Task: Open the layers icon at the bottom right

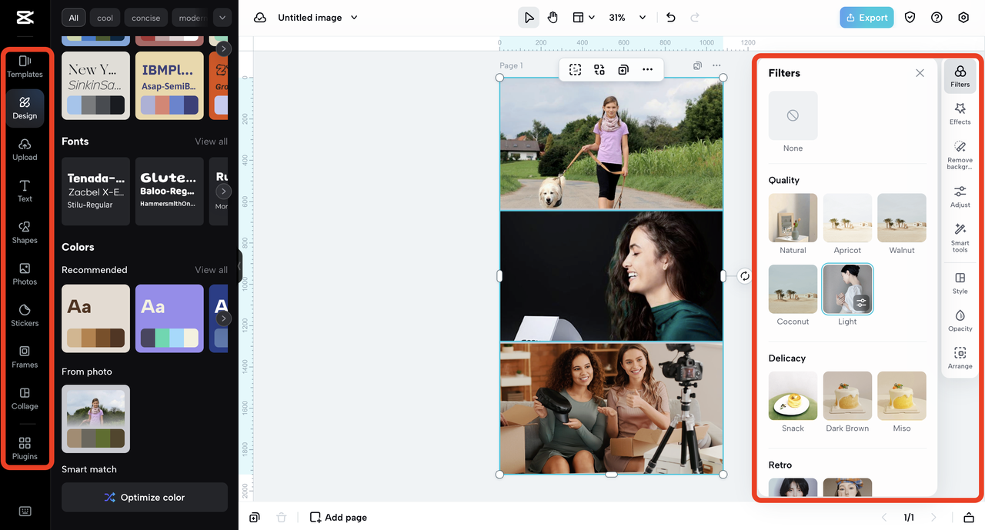Action: click(x=969, y=518)
